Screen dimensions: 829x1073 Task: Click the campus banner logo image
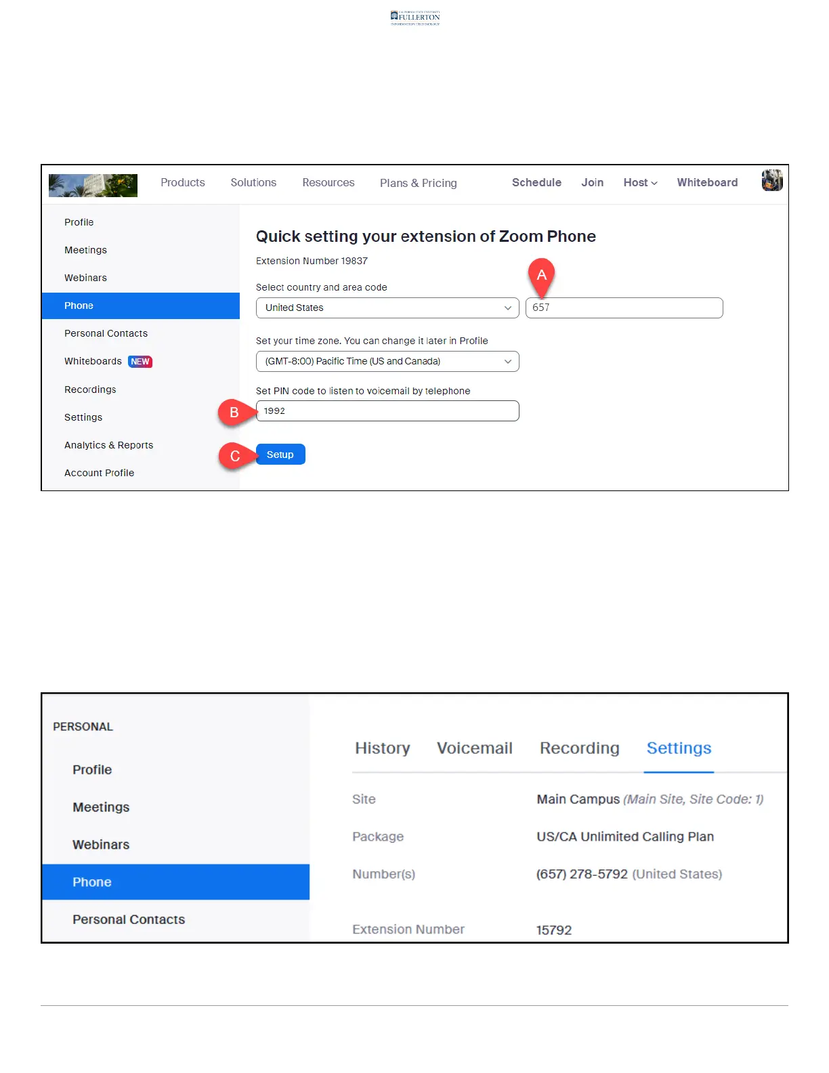coord(93,185)
